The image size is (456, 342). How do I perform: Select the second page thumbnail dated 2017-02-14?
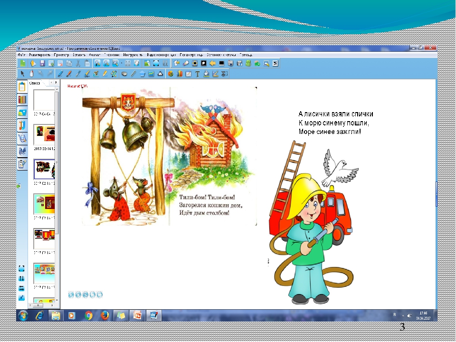click(44, 134)
